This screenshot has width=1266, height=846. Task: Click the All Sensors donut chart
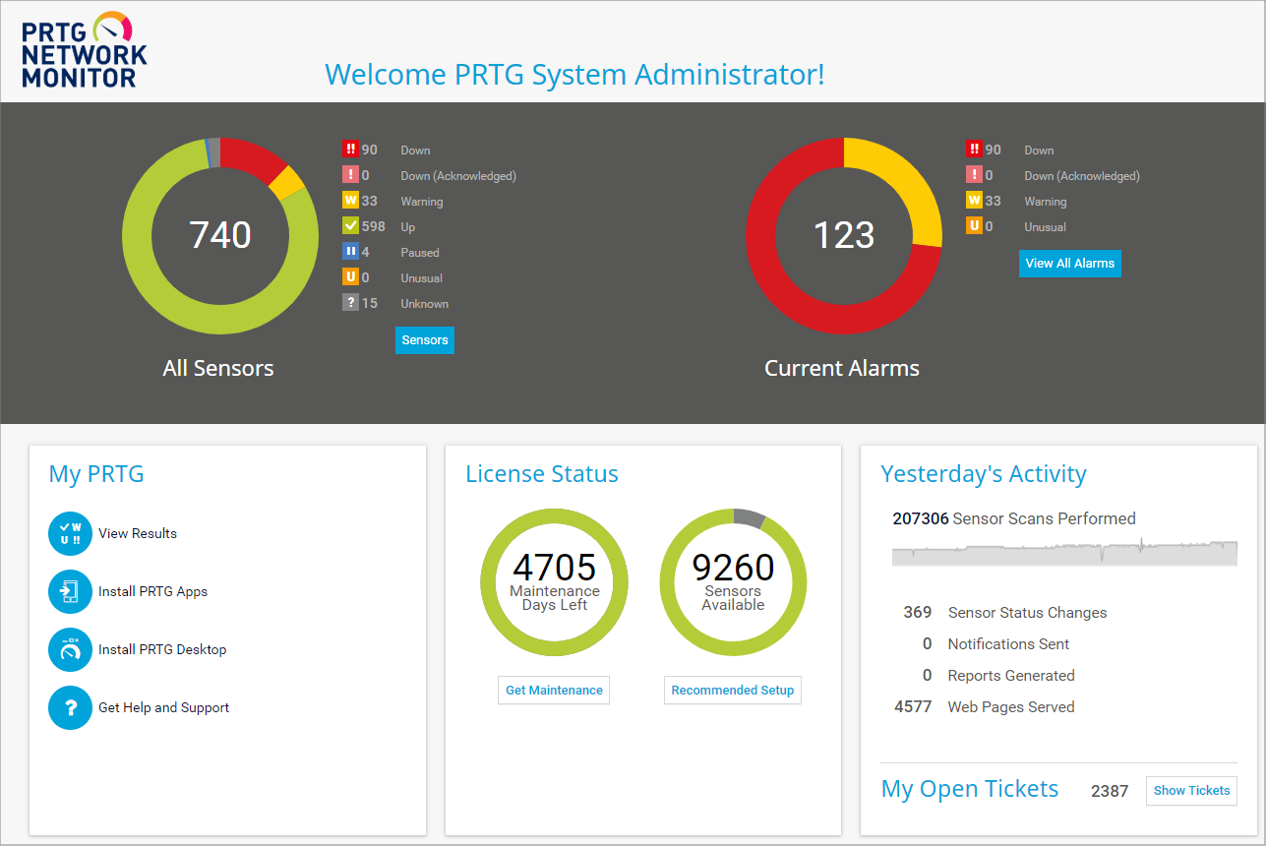136,236
